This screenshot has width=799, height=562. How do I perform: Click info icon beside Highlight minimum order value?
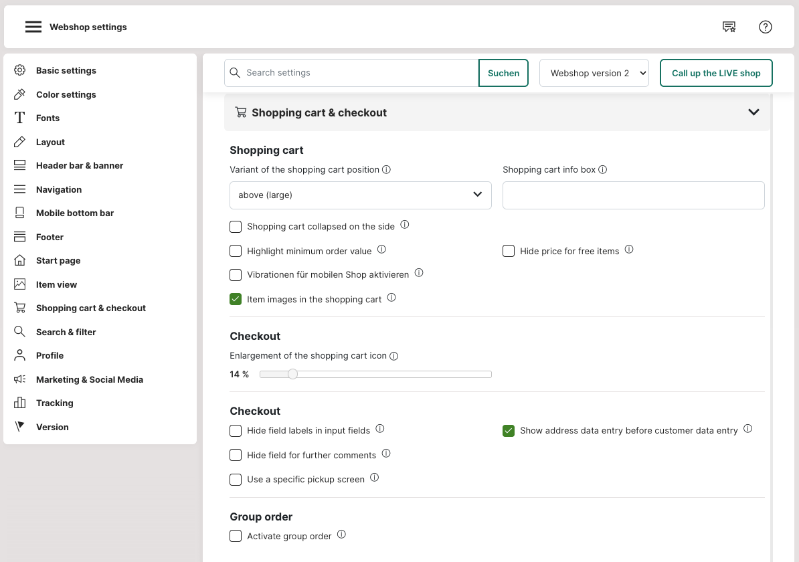point(381,250)
